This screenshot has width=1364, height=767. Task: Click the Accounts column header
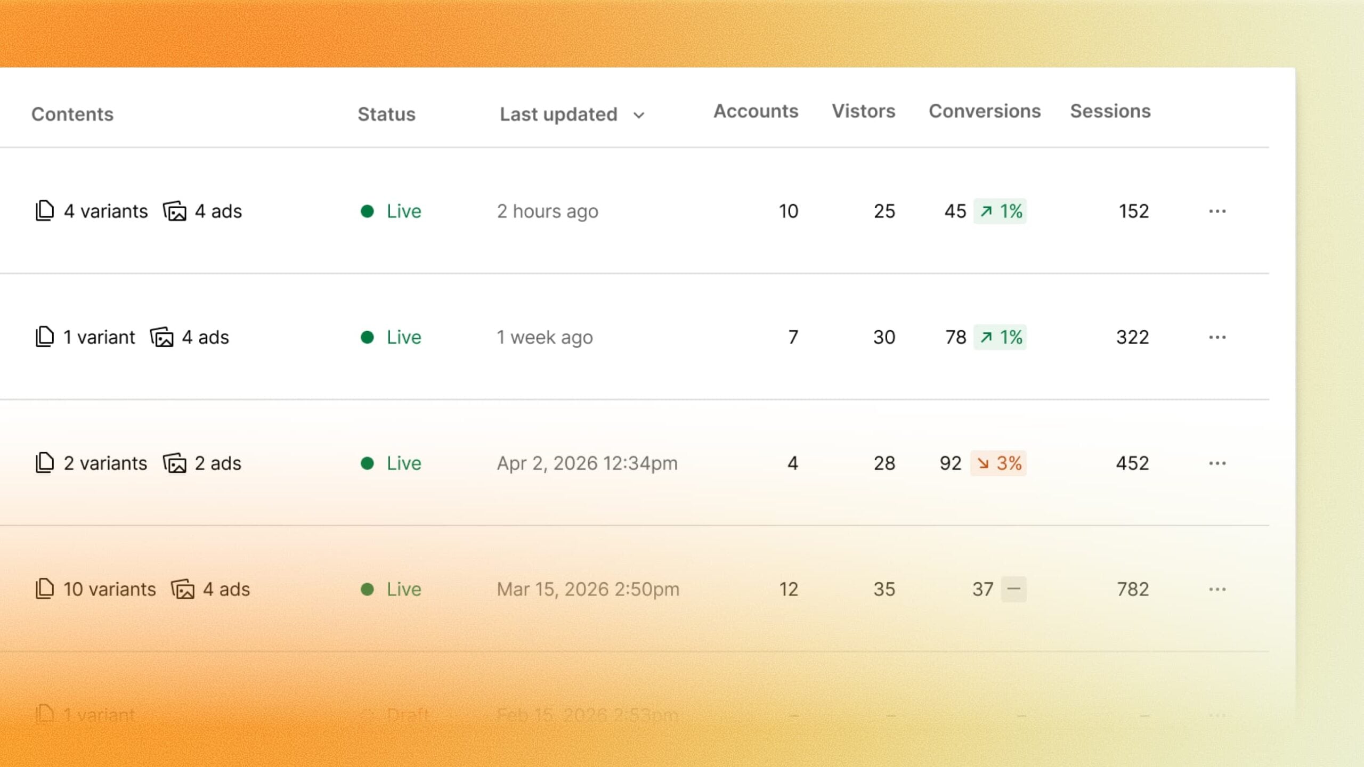coord(756,111)
